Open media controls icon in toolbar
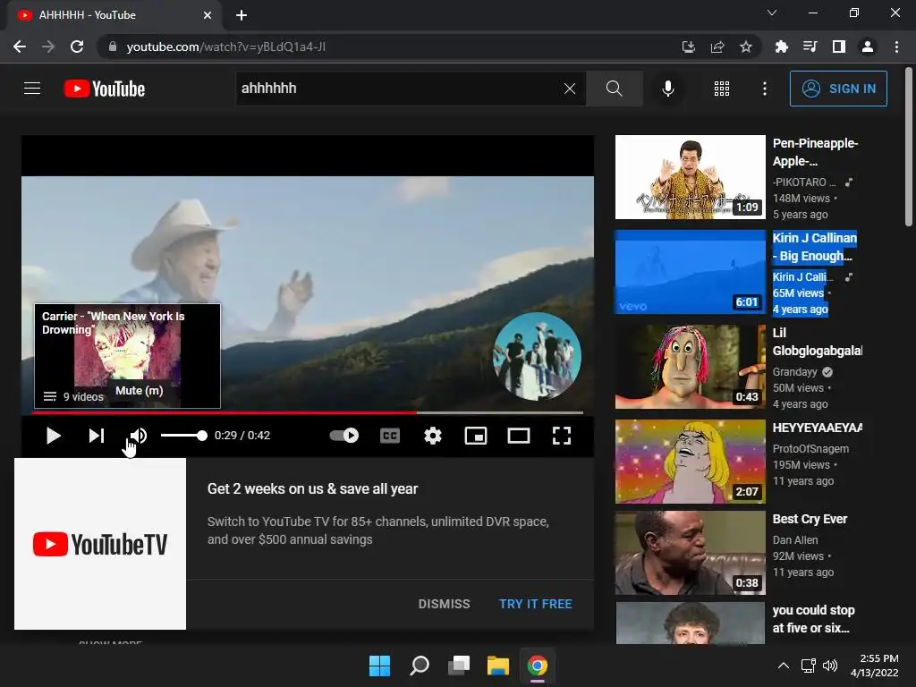This screenshot has height=687, width=916. 810,47
